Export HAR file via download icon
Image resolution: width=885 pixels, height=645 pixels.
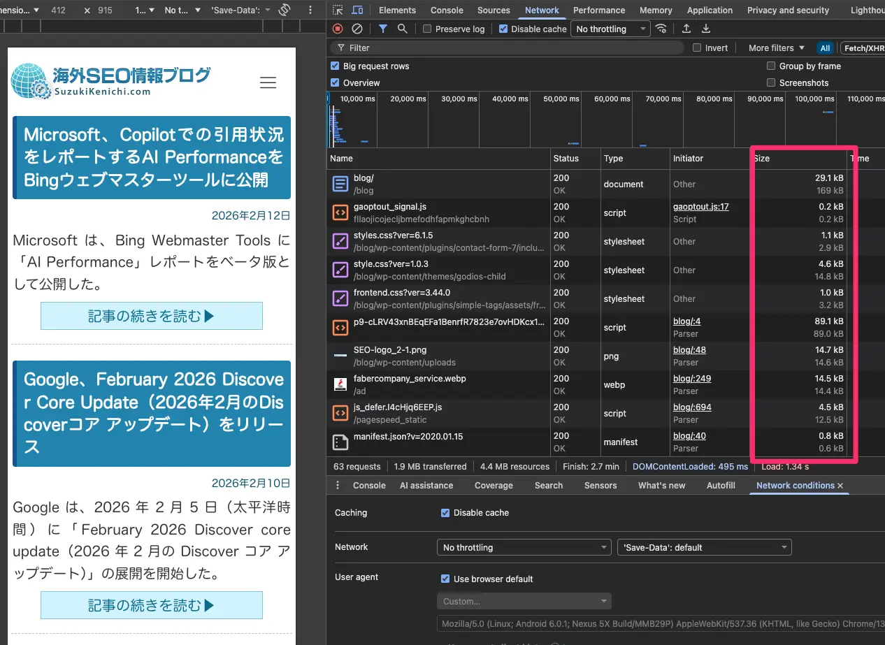click(705, 29)
